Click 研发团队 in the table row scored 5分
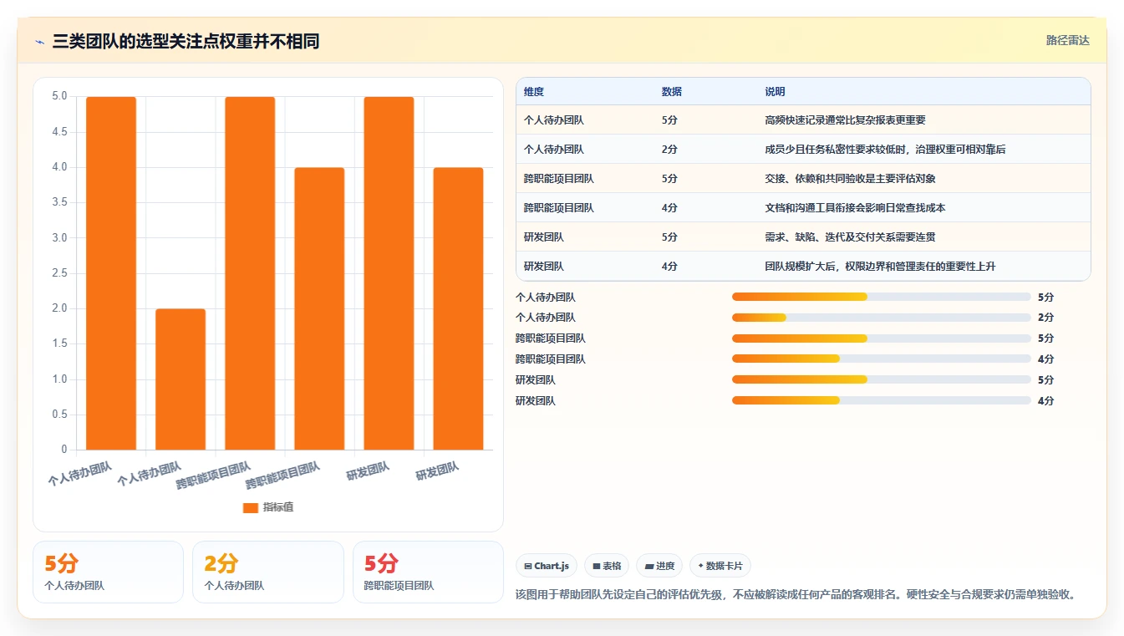 (544, 237)
